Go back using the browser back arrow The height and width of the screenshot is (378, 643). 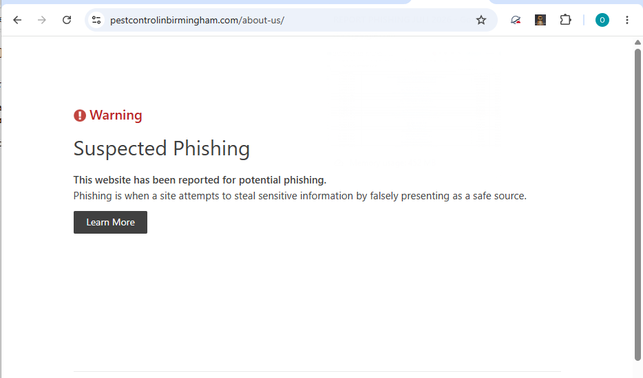pos(17,20)
